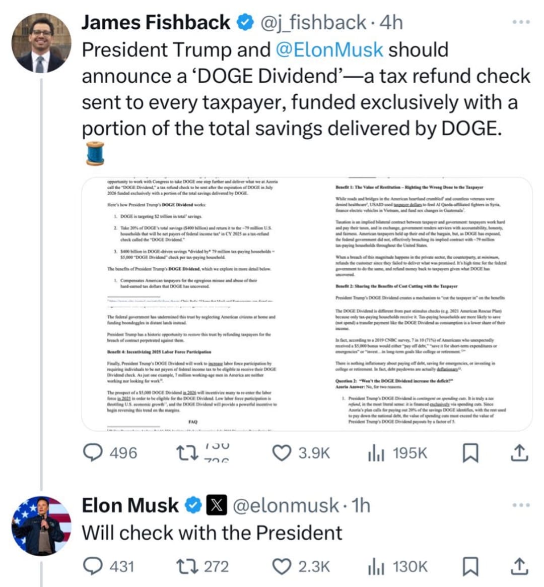Open the @ElonMusk mention link
544x587 pixels.
[x=329, y=50]
